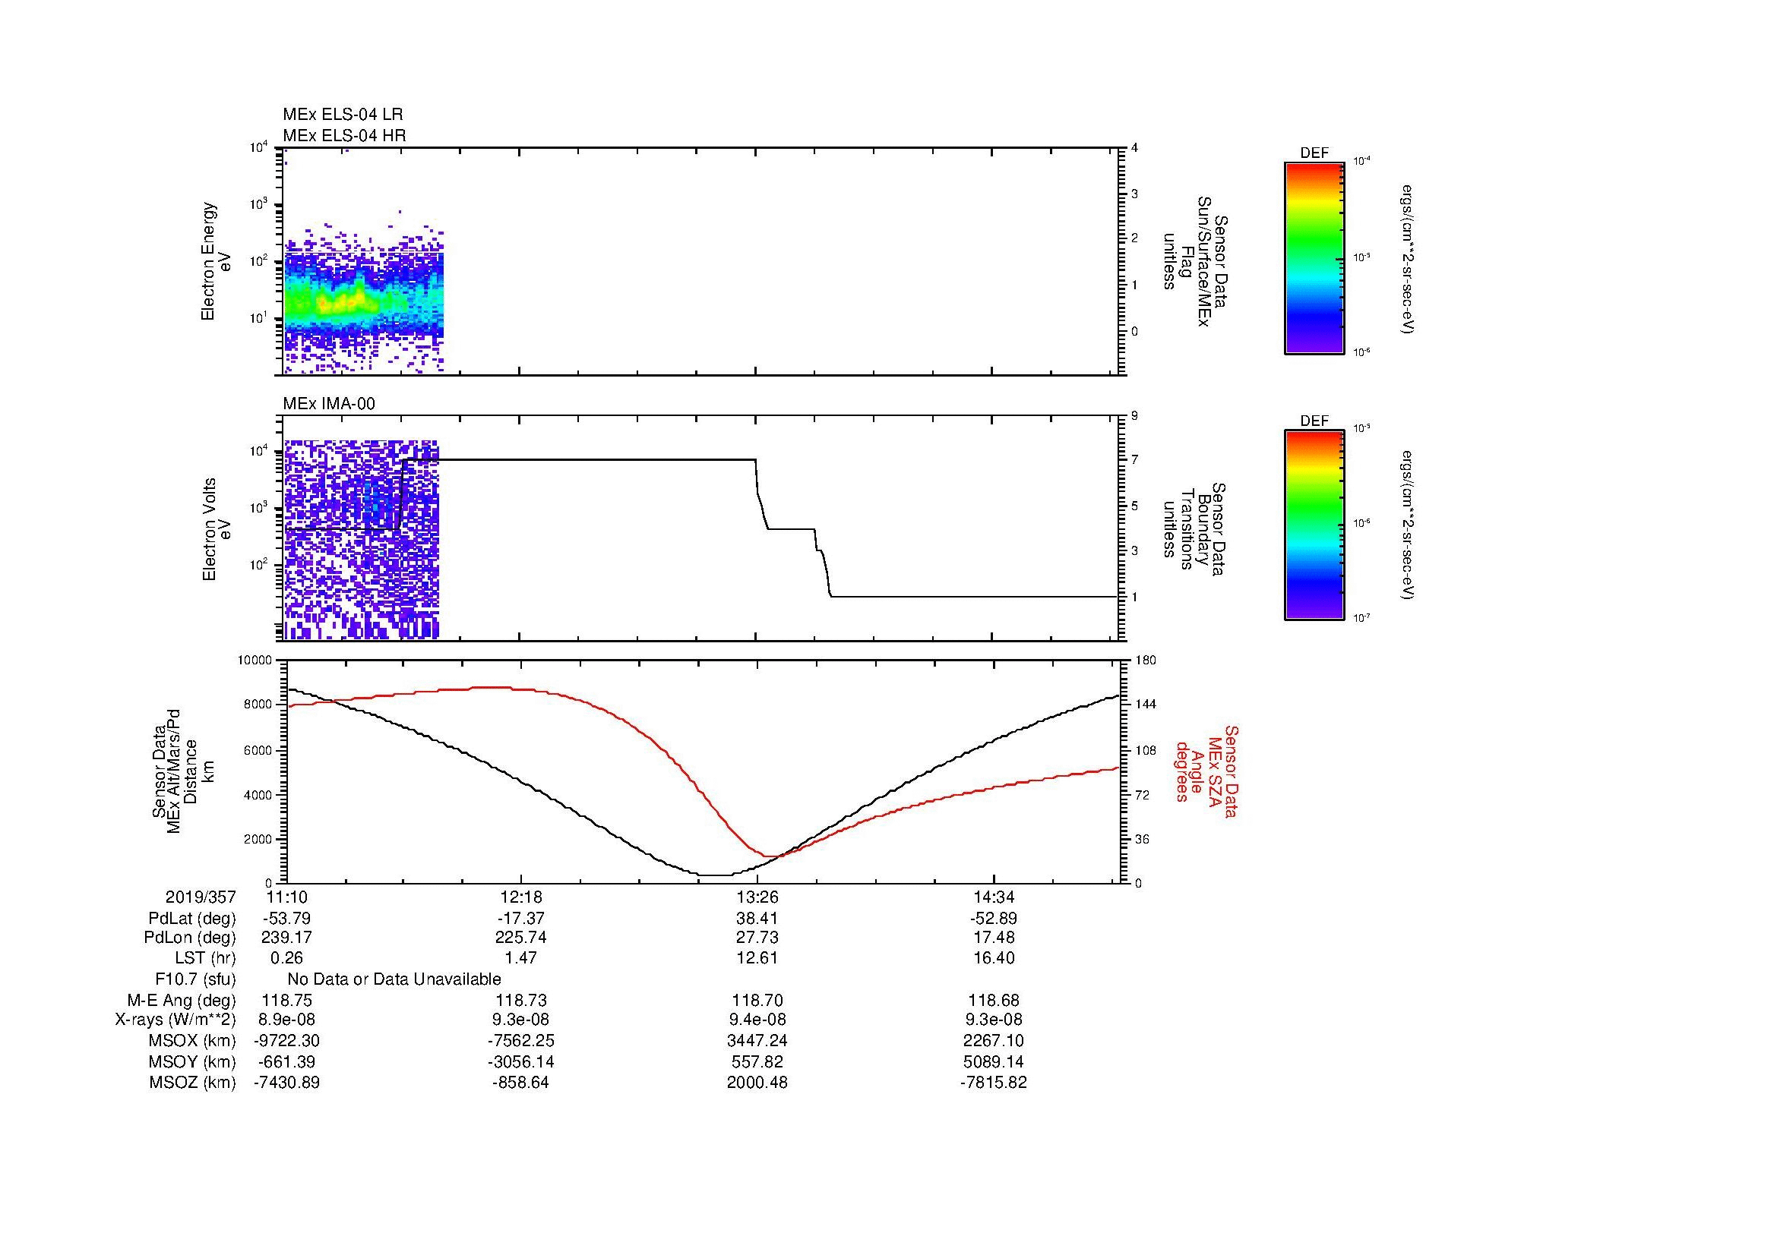Click the MSOZ value -858.64
1777x1255 pixels.
point(521,1083)
